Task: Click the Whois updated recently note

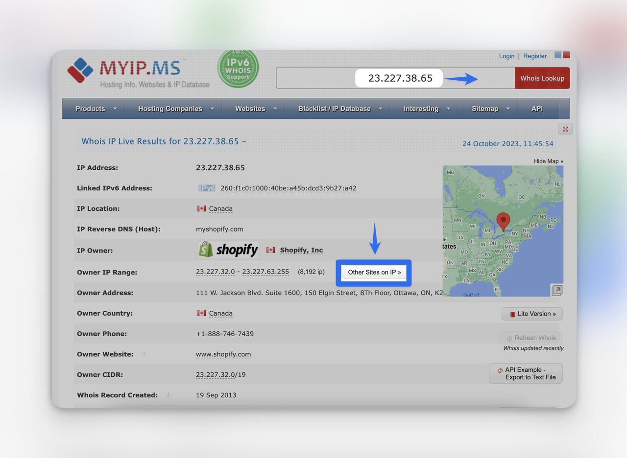Action: (x=533, y=348)
